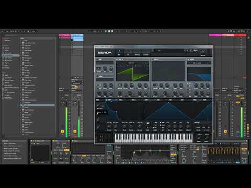Image resolution: width=251 pixels, height=188 pixels.
Task: Click the blue track header
Action: tap(77, 35)
